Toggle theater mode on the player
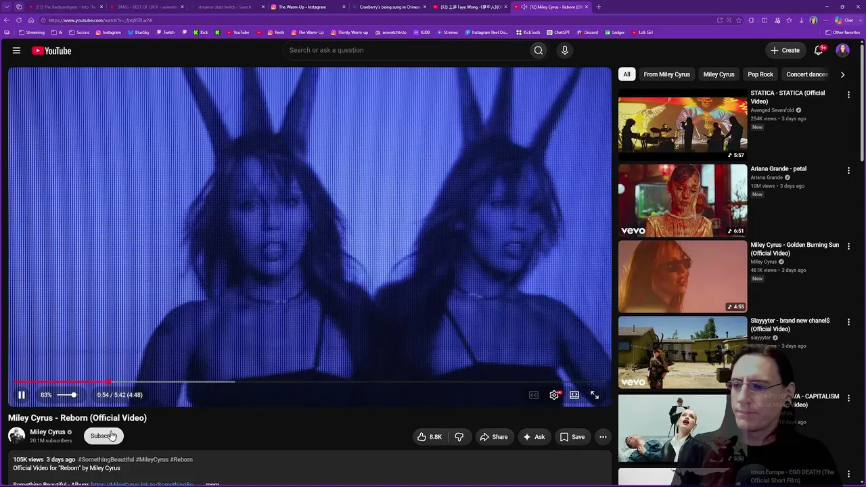 574,395
